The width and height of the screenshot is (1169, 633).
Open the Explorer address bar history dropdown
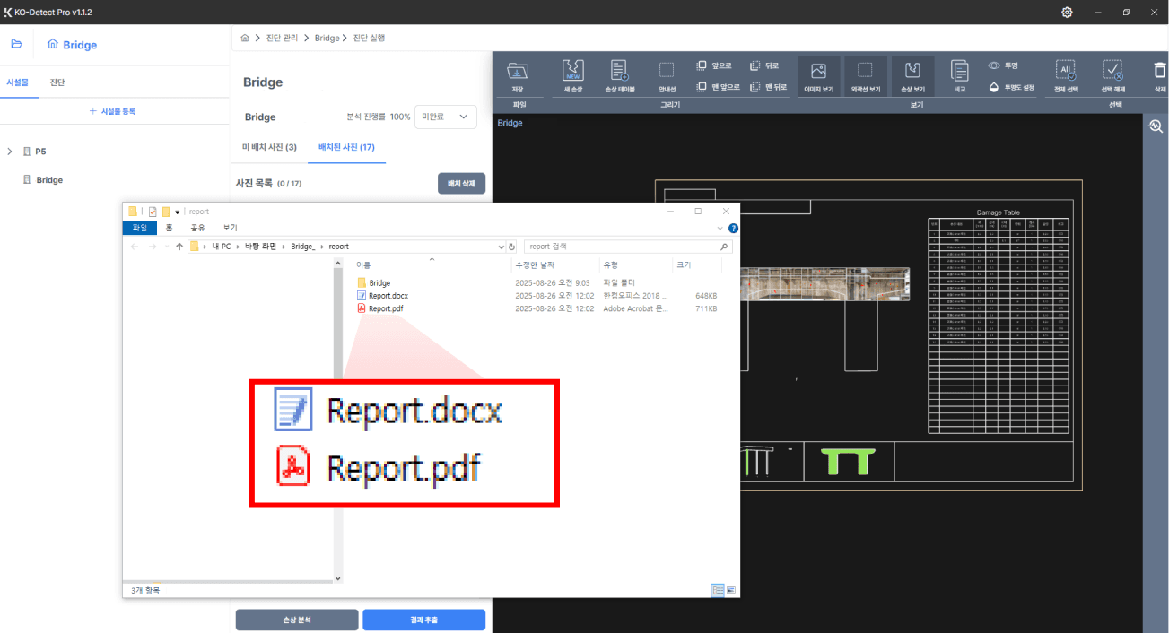tap(501, 247)
